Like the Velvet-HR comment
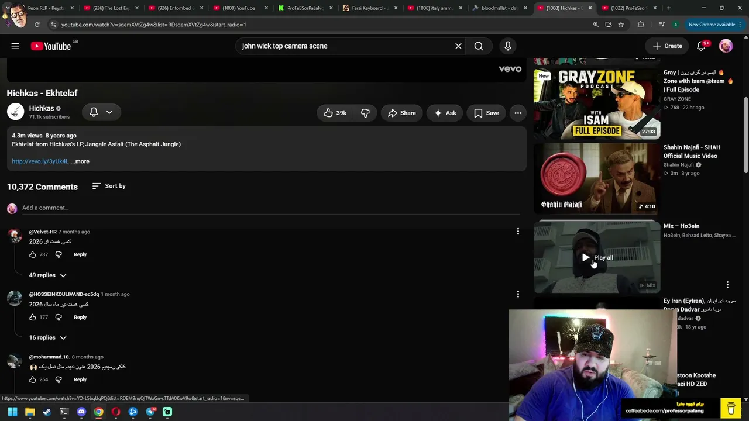This screenshot has height=421, width=749. tap(33, 254)
